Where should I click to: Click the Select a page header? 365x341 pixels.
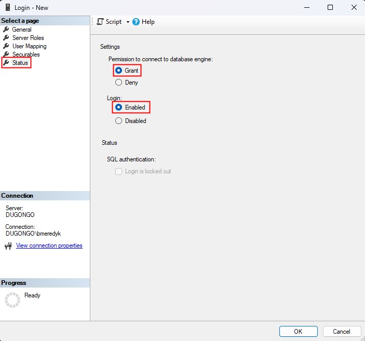click(x=45, y=21)
